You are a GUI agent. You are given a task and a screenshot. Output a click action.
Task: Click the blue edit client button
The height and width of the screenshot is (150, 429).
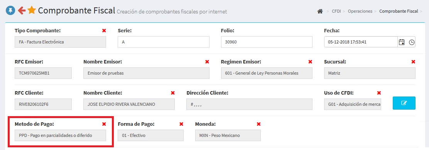(404, 103)
